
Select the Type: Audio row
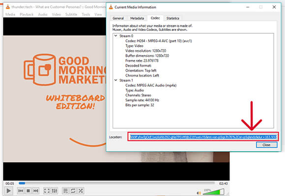pyautogui.click(x=135, y=90)
